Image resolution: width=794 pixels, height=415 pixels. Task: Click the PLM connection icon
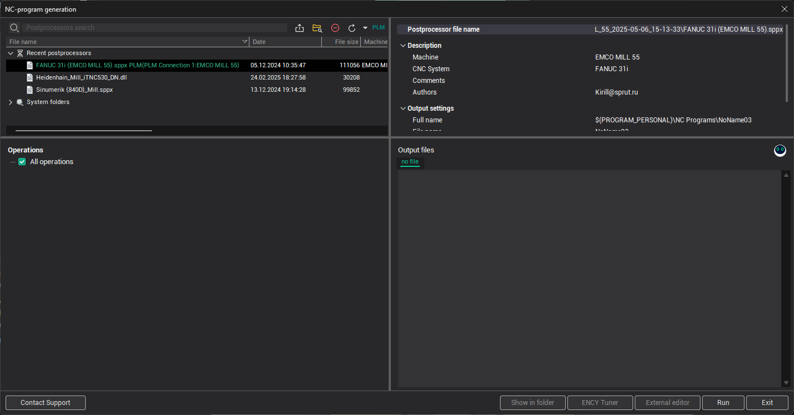379,28
